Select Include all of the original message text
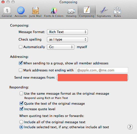 coord(21,122)
